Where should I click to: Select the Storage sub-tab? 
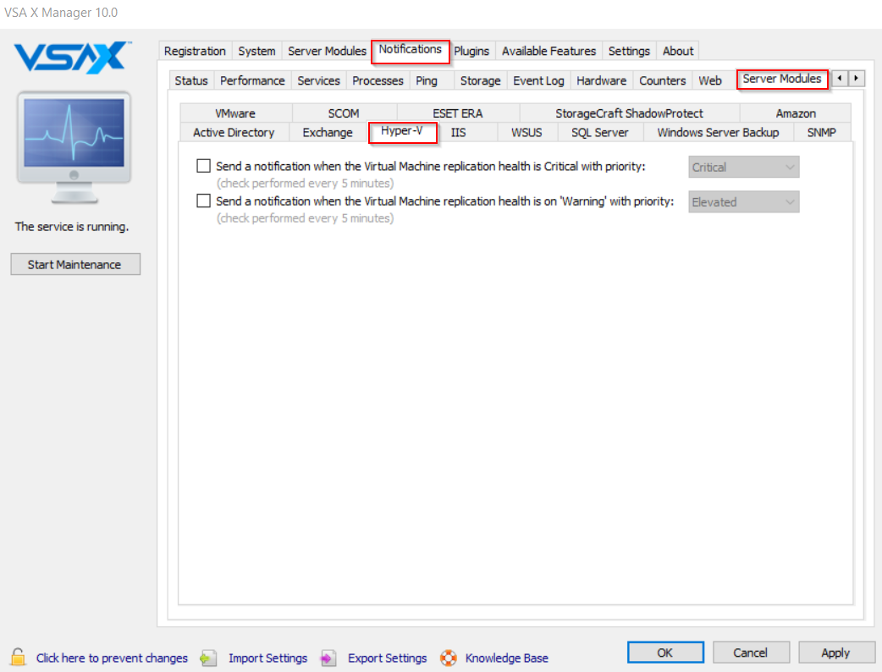tap(481, 81)
